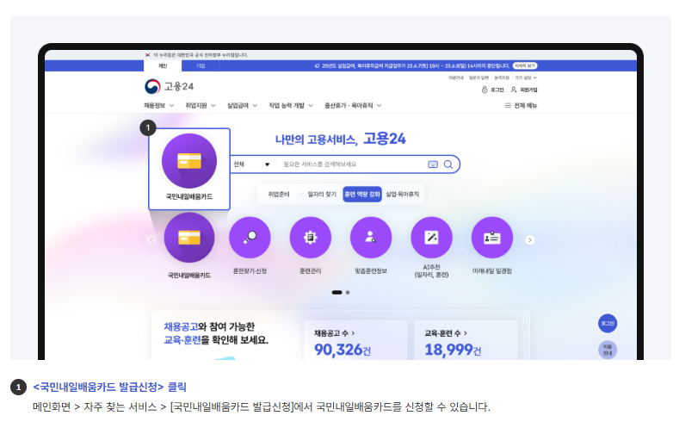Expand the 직업 능력 개발 menu
Screen dimensions: 679x428
pos(291,105)
